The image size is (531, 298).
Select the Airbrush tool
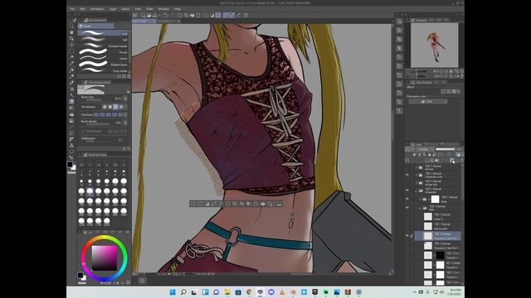[x=71, y=89]
